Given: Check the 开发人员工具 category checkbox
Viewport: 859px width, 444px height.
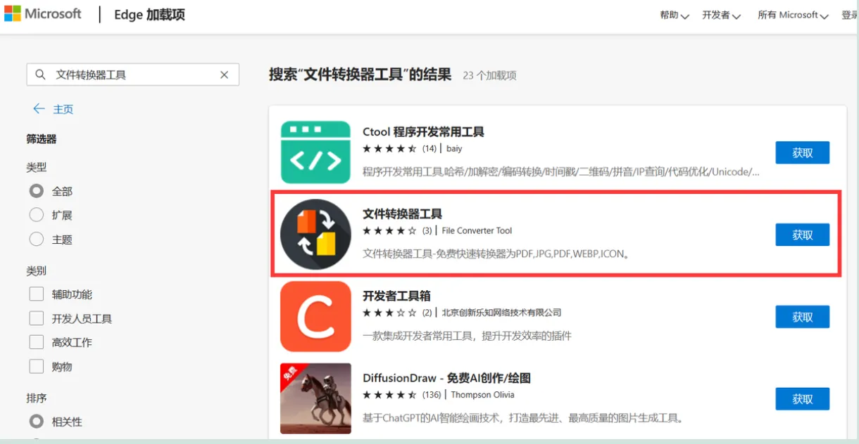Looking at the screenshot, I should [37, 318].
